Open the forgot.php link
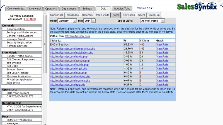Image resolution: width=223 pixels, height=125 pixels. 68,68
